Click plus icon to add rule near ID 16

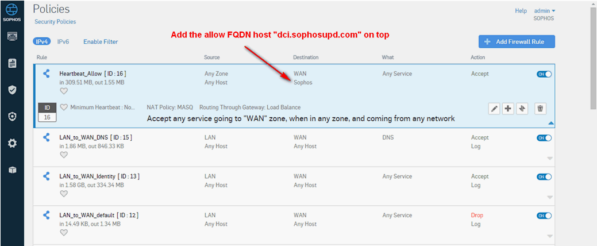508,109
